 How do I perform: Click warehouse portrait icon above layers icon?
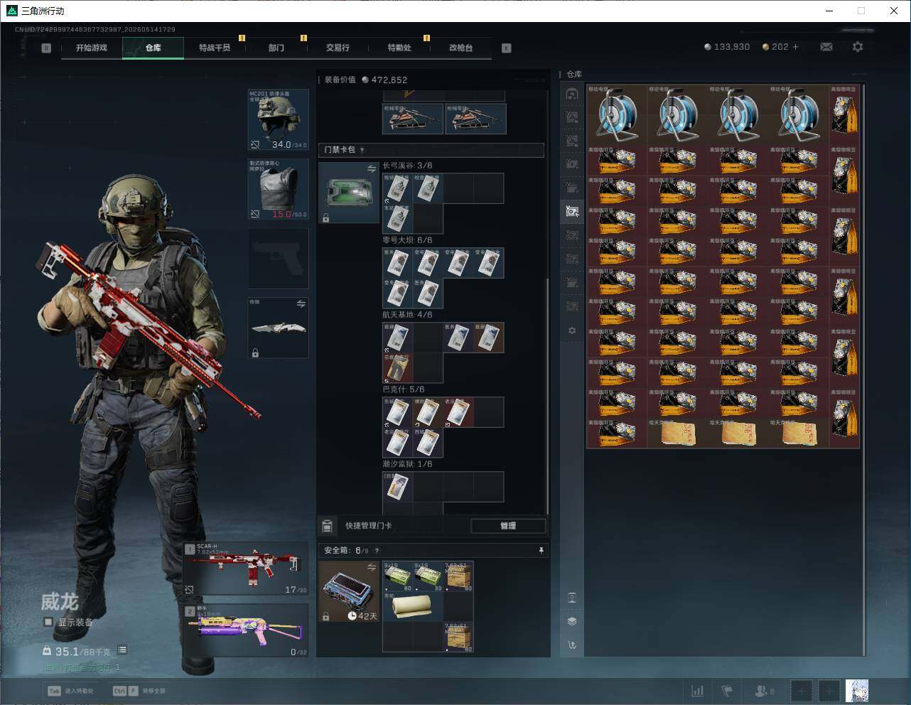coord(572,598)
